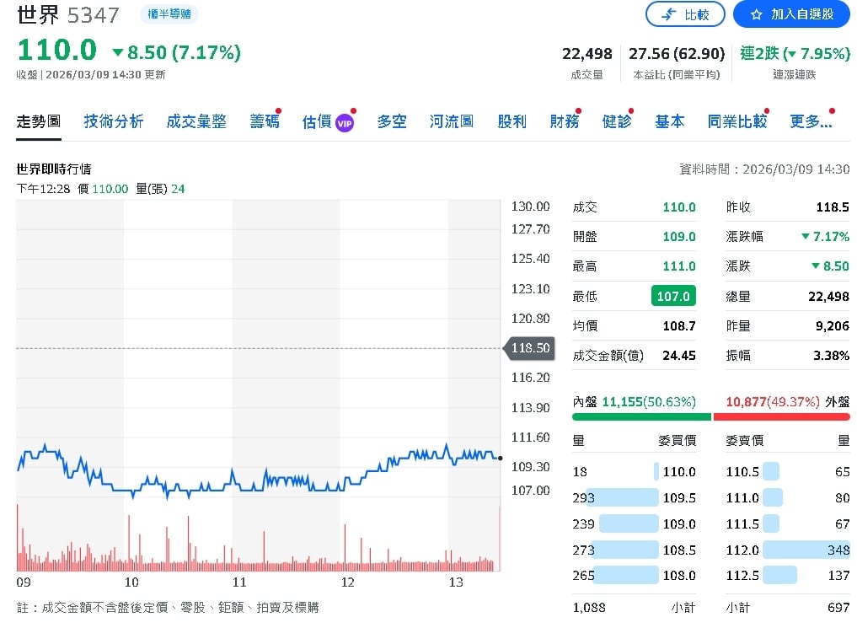Screen dimensions: 857x628
Task: Click the VIP badge on the 估價 tab
Action: 346,121
